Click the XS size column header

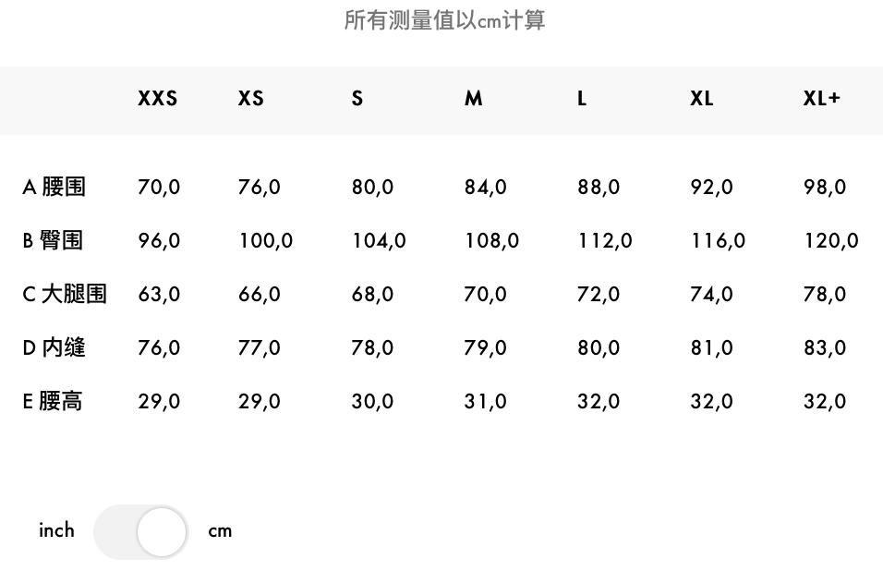coord(250,99)
